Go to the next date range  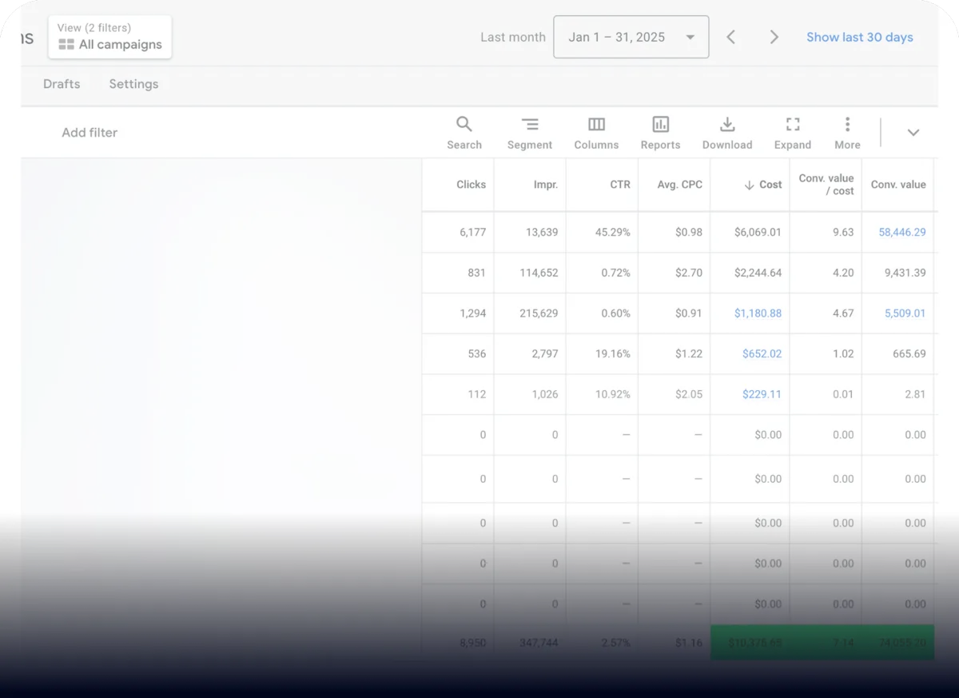coord(774,37)
